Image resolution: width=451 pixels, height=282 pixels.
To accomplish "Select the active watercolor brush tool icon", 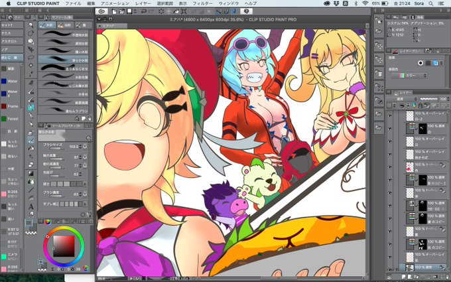I will click(31, 140).
